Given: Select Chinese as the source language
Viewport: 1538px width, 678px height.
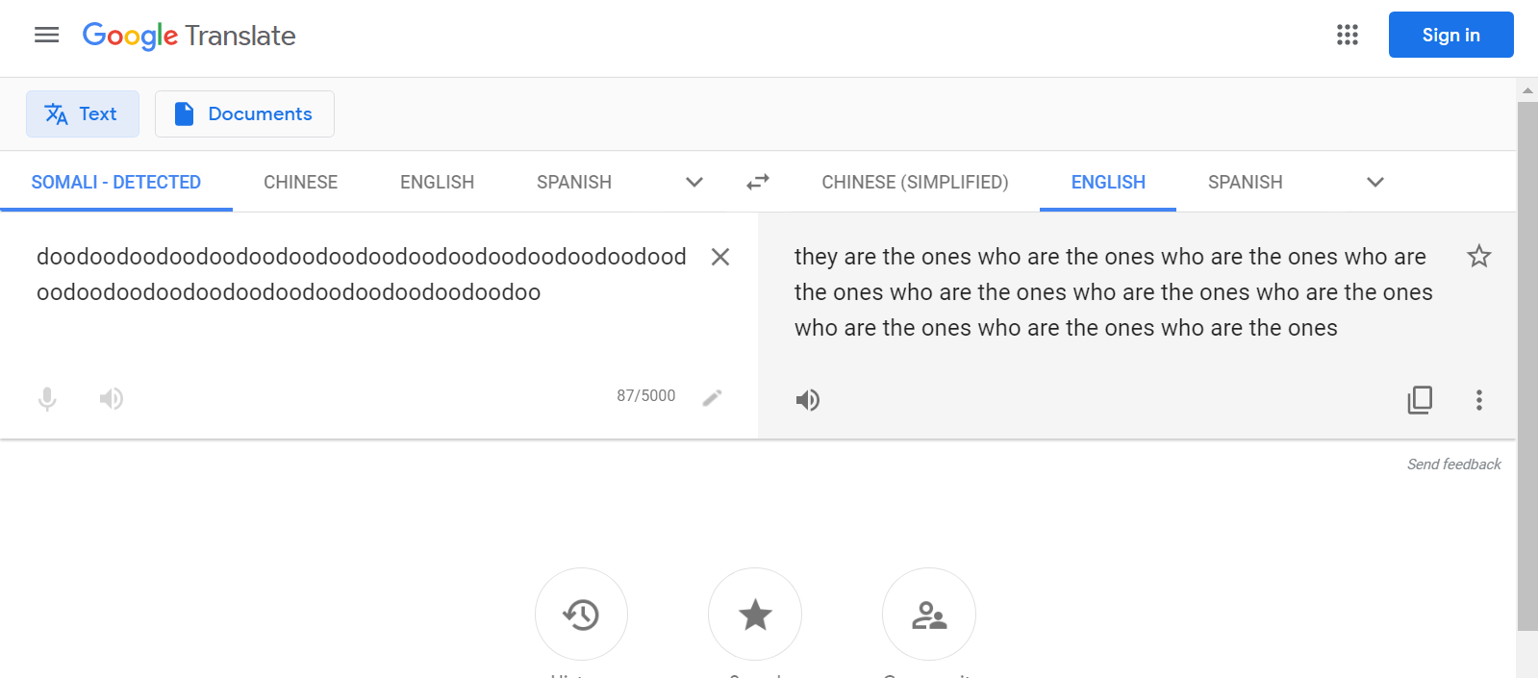Looking at the screenshot, I should (300, 182).
